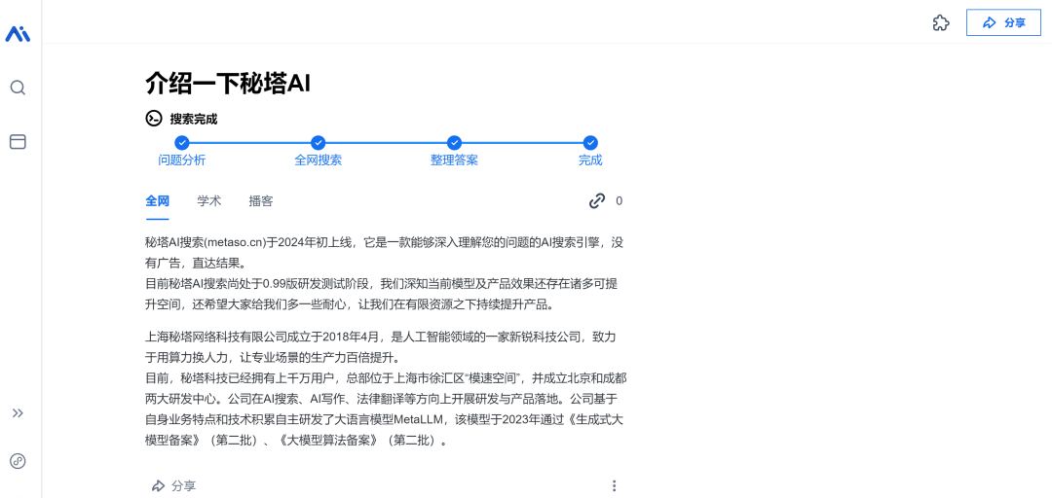Viewport: 1052px width, 498px height.
Task: Click the 问题分析 step label
Action: click(182, 160)
